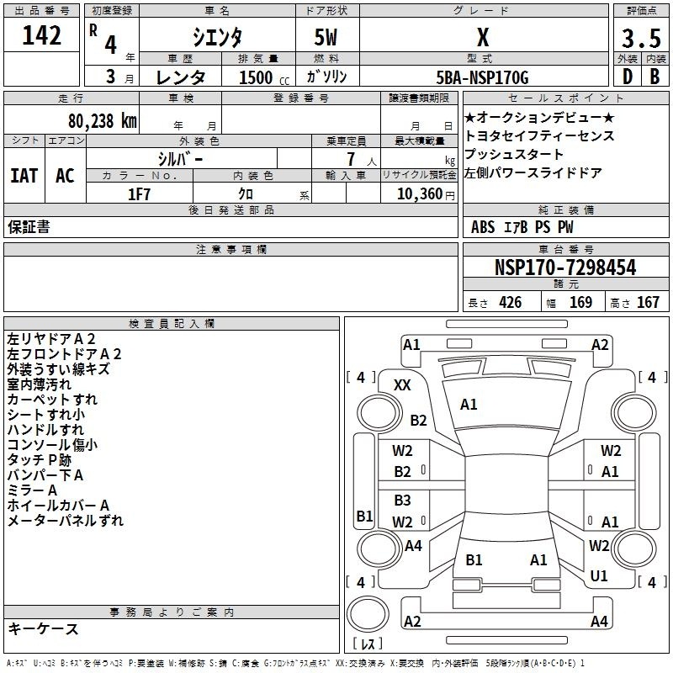Click the overall score 3.5
Viewport: 673px width, 673px height.
[641, 38]
